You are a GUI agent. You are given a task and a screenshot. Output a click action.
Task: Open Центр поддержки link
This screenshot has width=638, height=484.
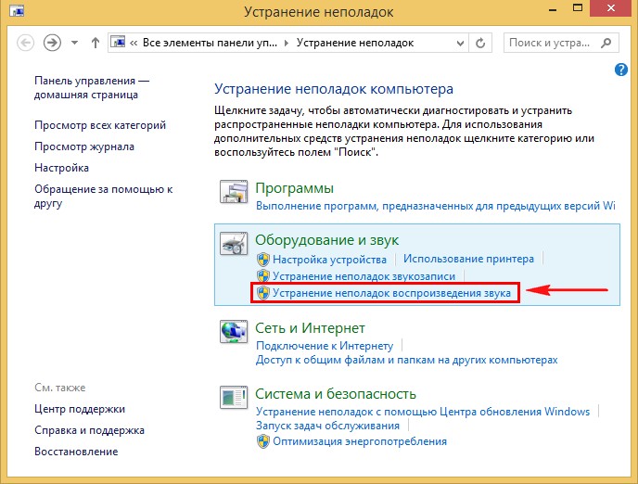80,409
